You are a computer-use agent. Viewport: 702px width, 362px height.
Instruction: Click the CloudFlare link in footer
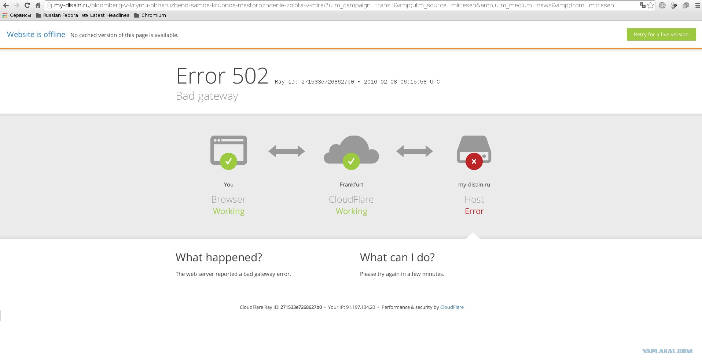click(452, 307)
